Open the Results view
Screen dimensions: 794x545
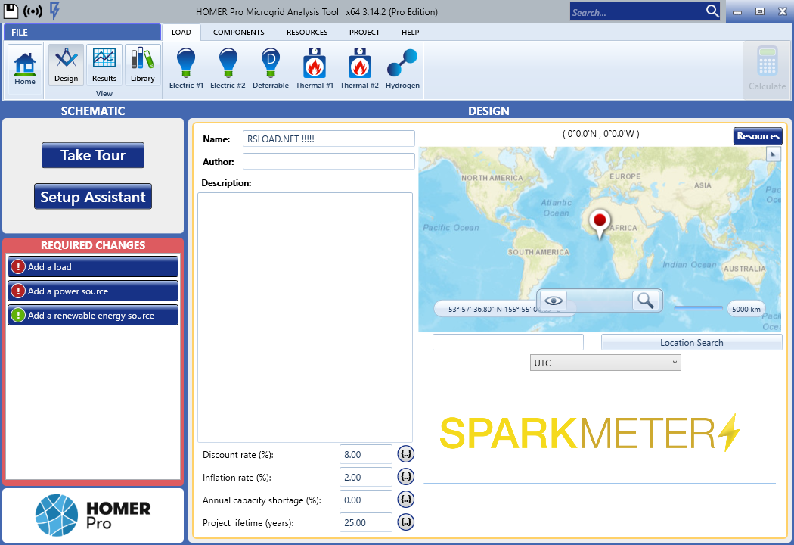pos(104,64)
